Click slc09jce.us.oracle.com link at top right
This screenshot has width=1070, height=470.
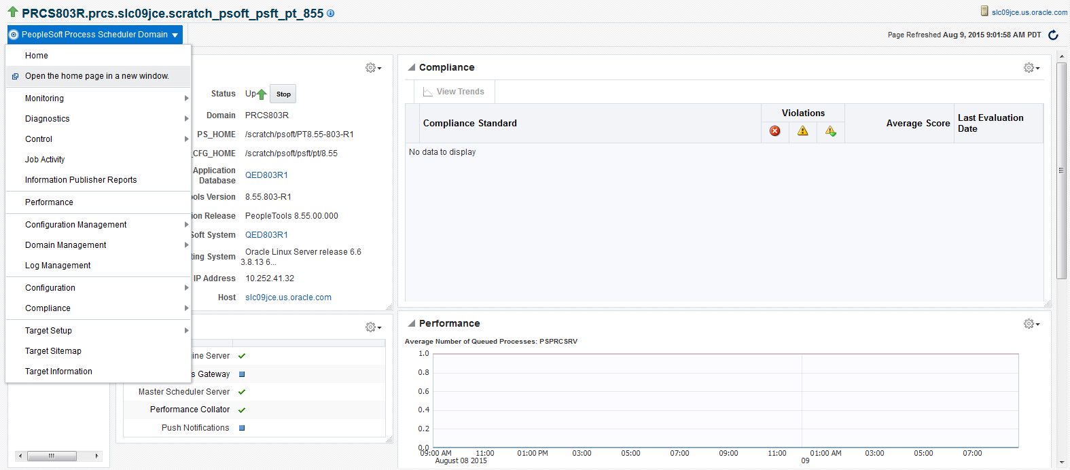coord(1029,12)
